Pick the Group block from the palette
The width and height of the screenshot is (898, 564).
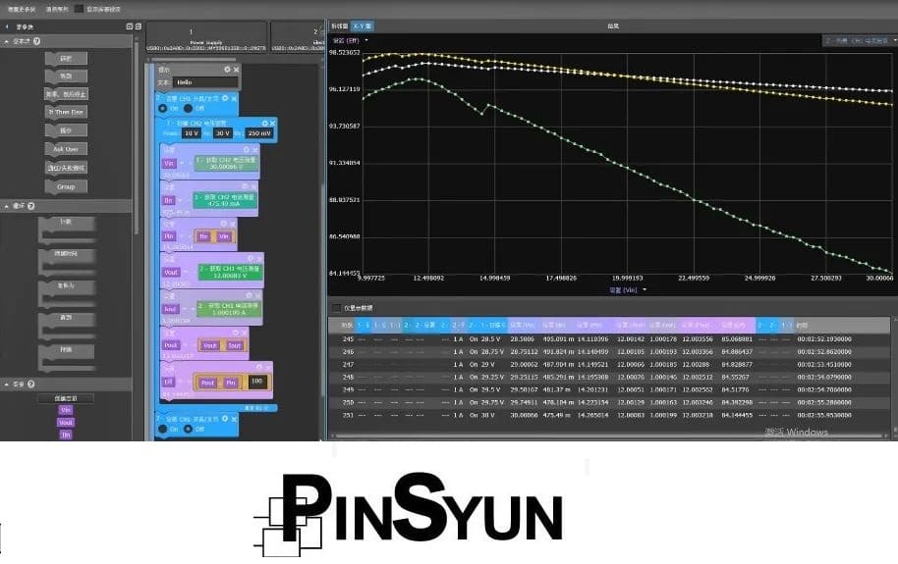[x=66, y=186]
